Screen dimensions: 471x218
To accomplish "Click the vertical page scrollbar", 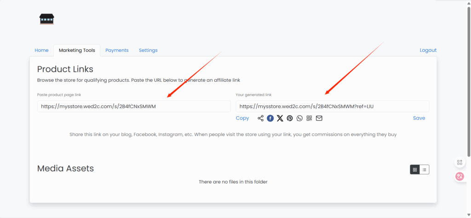I will click(469, 81).
